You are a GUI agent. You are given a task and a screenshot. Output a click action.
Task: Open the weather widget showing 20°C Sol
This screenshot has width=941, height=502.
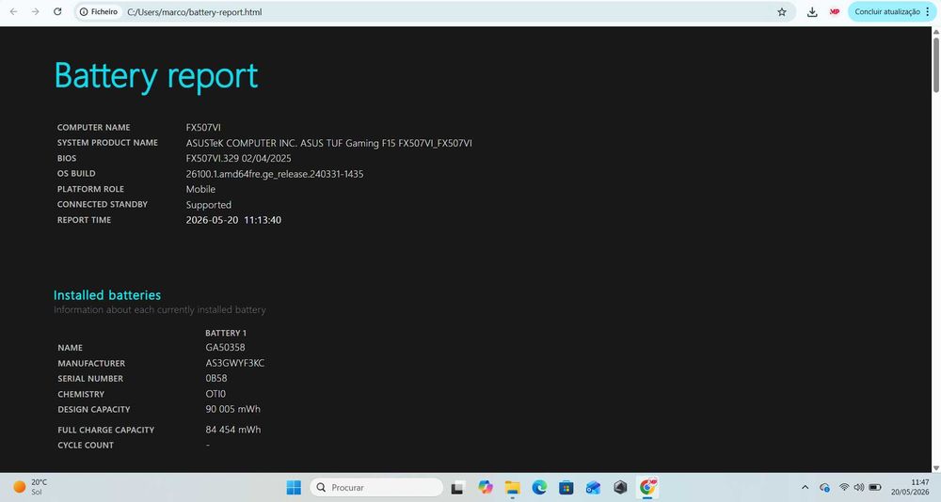point(30,487)
